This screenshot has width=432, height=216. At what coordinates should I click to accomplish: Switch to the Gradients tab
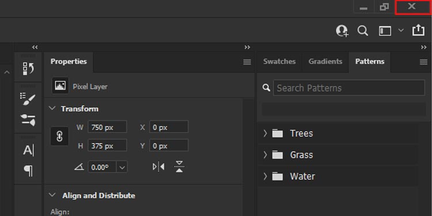(325, 62)
